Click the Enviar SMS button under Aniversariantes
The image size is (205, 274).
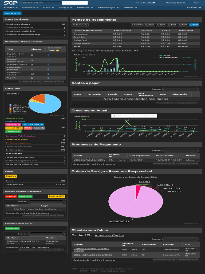[x=12, y=229]
